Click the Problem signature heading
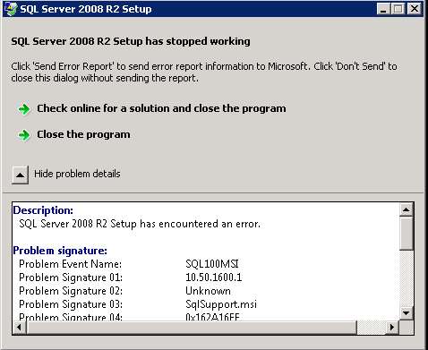428x350 pixels. [x=60, y=251]
